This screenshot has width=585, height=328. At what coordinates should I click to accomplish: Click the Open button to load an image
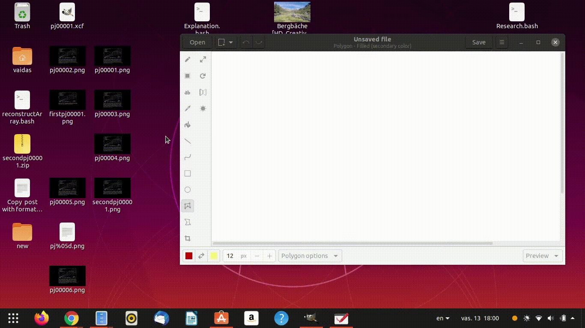click(x=197, y=42)
